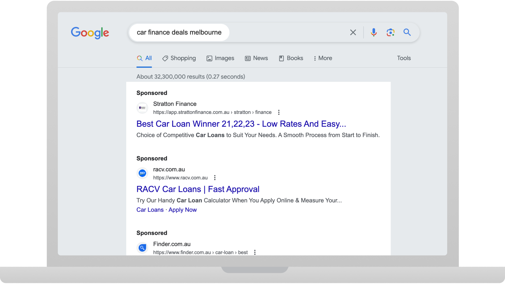Clear the search query with X
This screenshot has height=284, width=505.
click(x=353, y=32)
